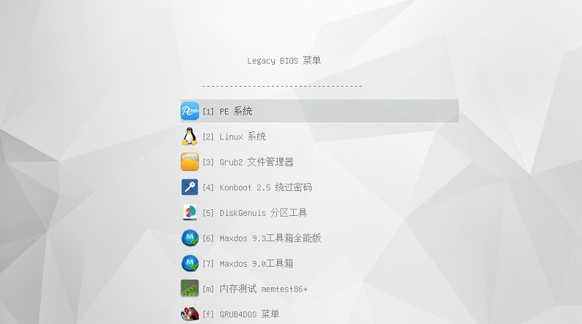Click the PE system icon

pos(190,111)
